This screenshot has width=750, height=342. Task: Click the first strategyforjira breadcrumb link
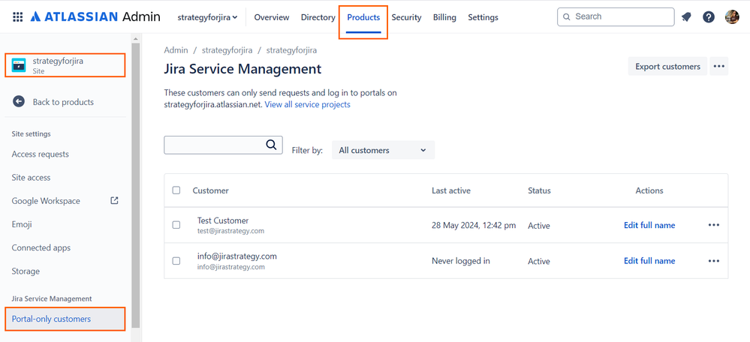pyautogui.click(x=227, y=49)
